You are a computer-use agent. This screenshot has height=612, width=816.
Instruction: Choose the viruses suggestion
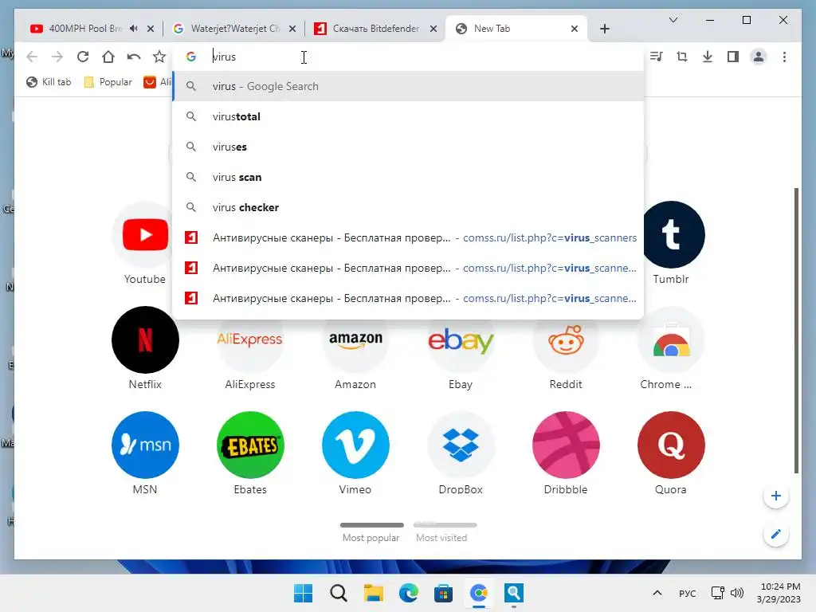coord(408,147)
